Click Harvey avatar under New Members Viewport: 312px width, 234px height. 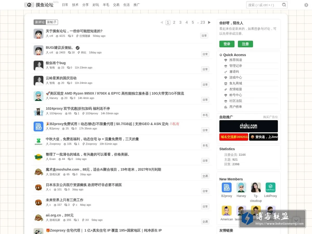pos(241,187)
